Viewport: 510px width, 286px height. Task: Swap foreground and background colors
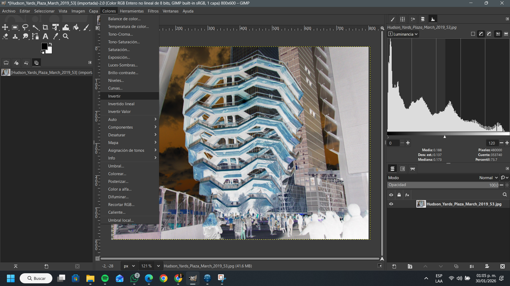(x=50, y=44)
